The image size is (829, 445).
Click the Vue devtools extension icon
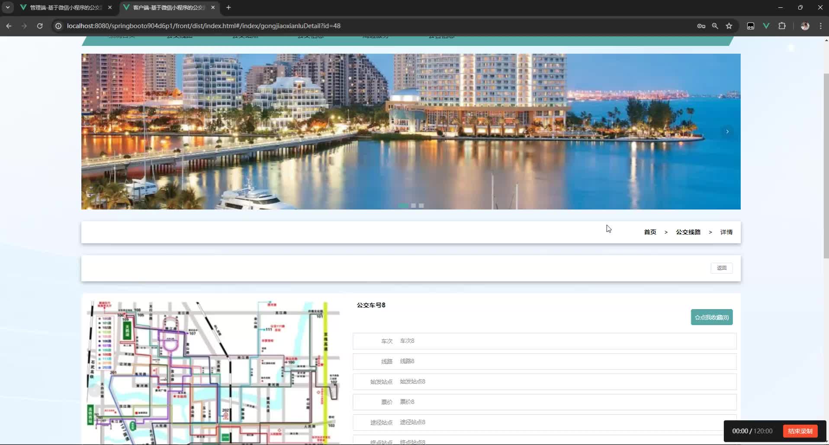(766, 26)
